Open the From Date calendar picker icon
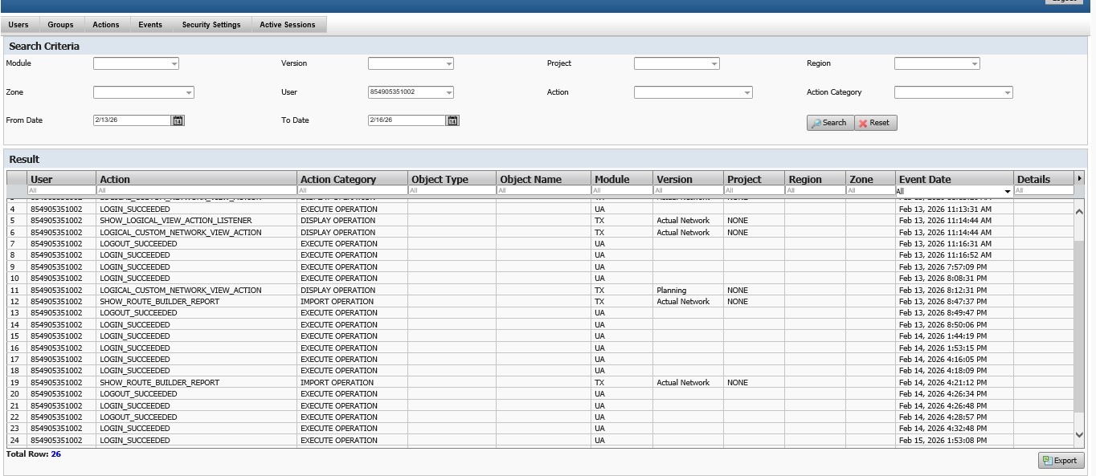This screenshot has width=1096, height=476. [x=178, y=120]
